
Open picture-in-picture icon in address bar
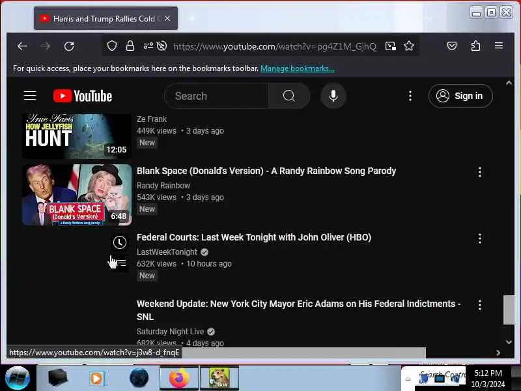pos(390,46)
